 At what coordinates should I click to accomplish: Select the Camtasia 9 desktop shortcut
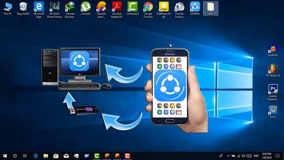133,8
